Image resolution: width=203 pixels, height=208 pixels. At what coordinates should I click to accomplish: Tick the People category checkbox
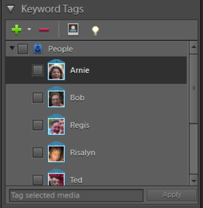click(x=23, y=49)
